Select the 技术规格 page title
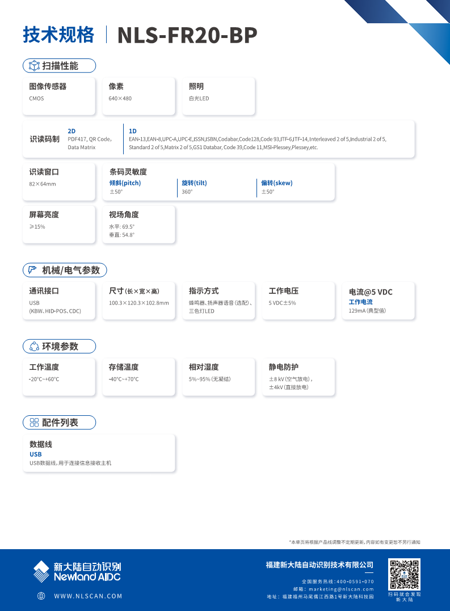Viewport: 450px width, 611px height. (58, 35)
